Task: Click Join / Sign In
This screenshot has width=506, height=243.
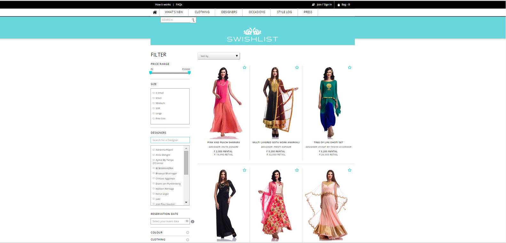Action: point(324,4)
